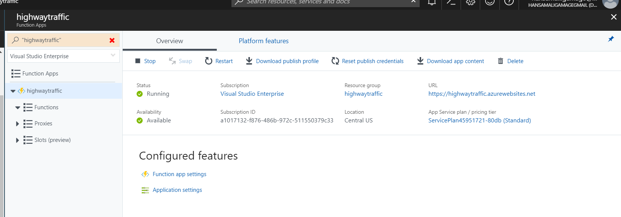Viewport: 621px width, 217px height.
Task: Open the ServicePlan45951721-80db (Standard) link
Action: coord(479,121)
